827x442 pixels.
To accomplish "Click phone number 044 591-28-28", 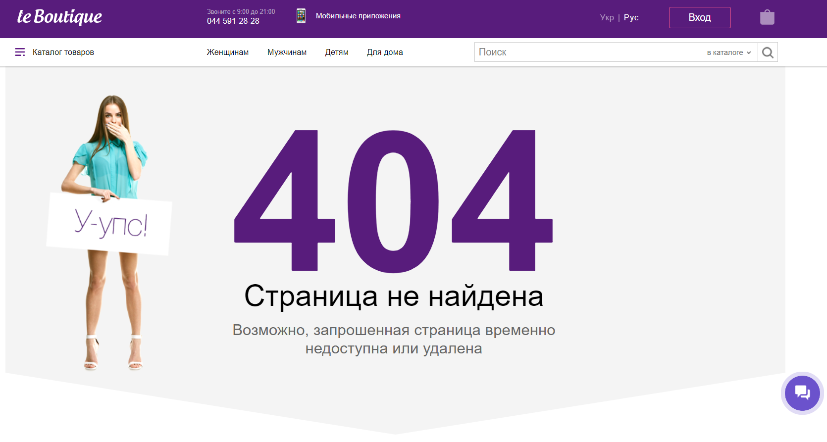I will pyautogui.click(x=233, y=21).
